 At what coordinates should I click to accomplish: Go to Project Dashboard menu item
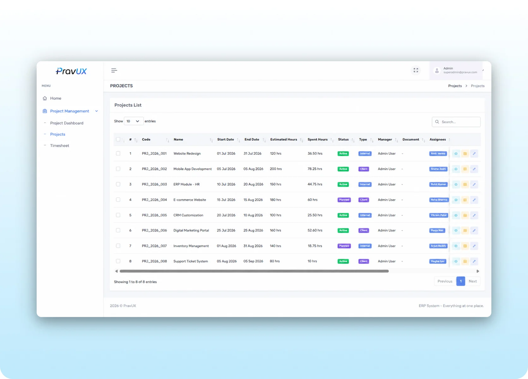67,123
